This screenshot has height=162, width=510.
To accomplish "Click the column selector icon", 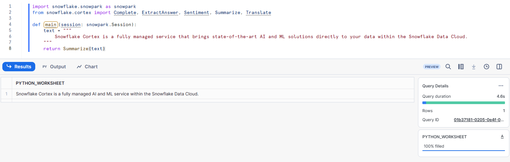I will [x=461, y=67].
